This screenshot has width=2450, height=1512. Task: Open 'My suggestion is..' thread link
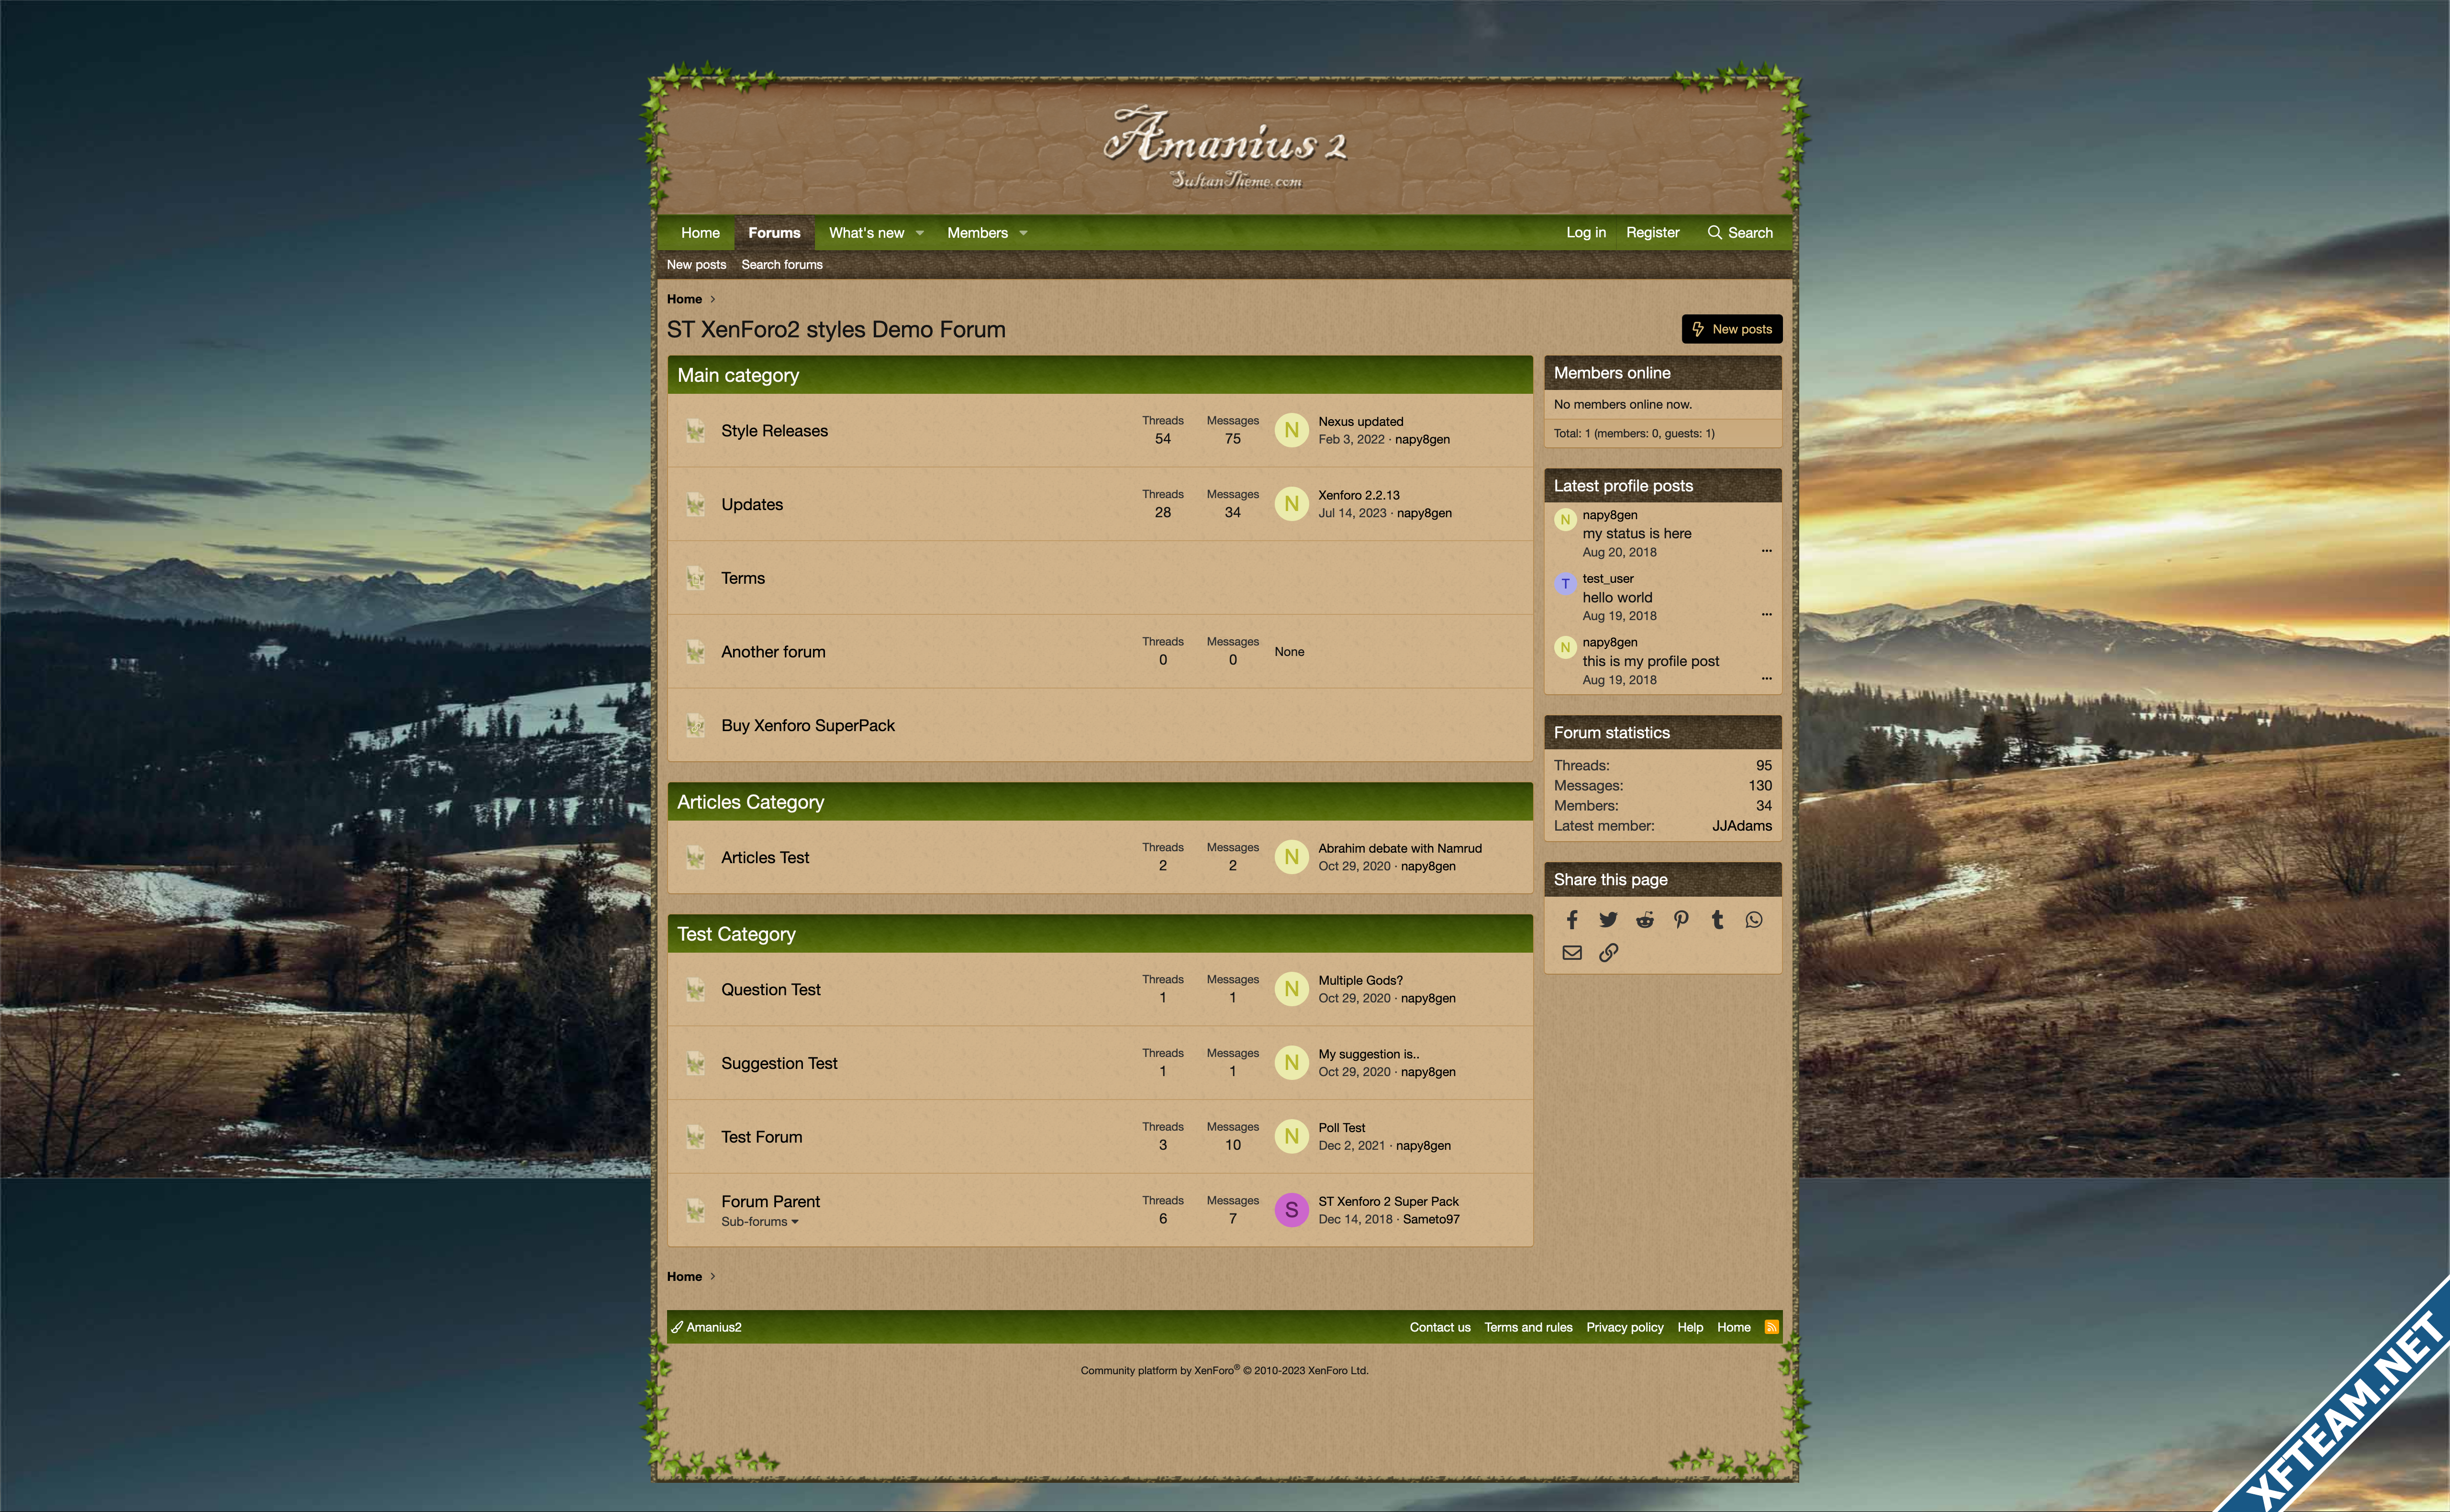[x=1368, y=1054]
